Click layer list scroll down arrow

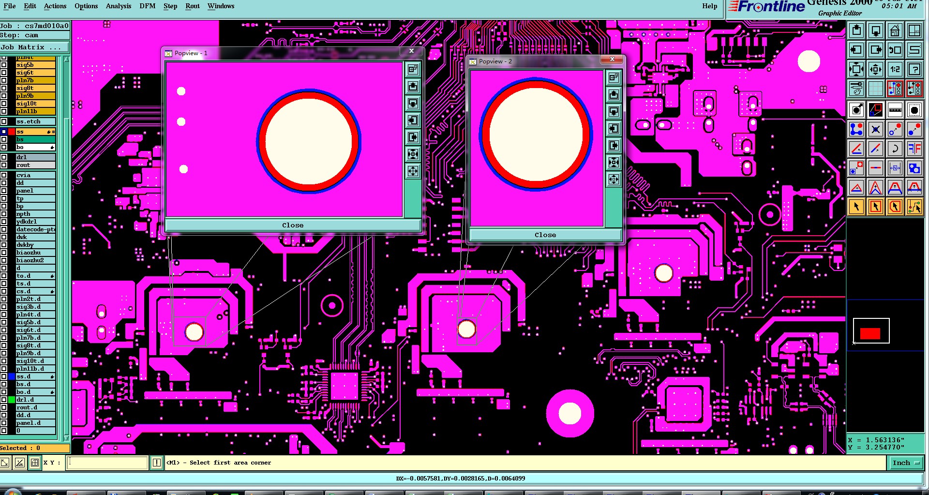67,437
